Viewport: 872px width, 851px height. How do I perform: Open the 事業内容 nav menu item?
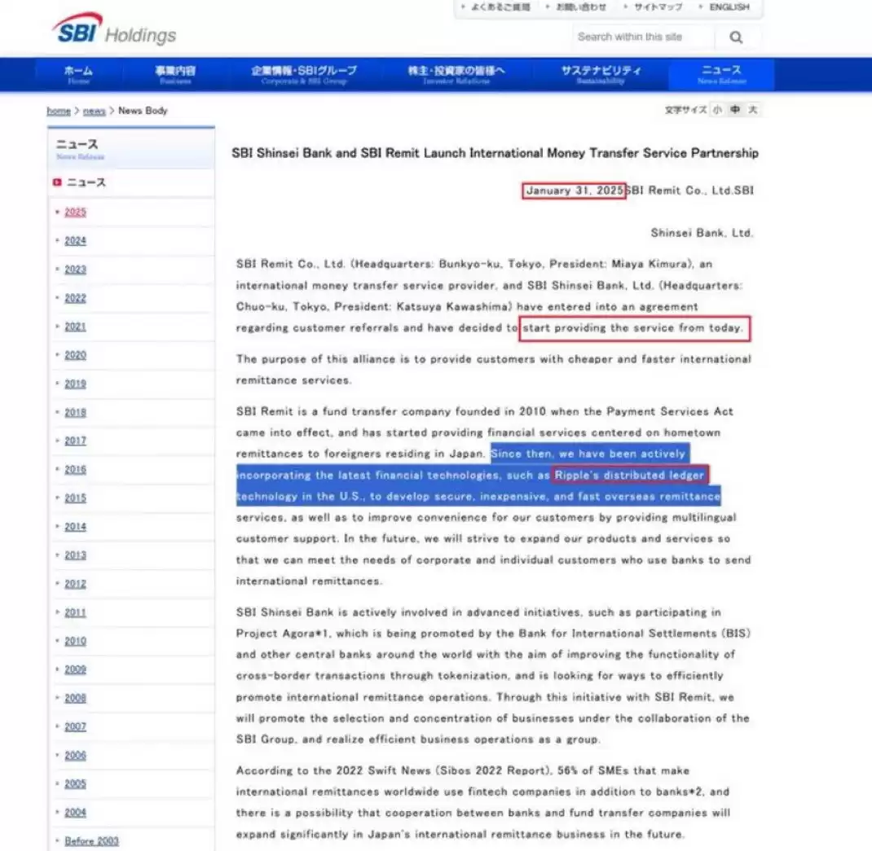click(x=175, y=74)
